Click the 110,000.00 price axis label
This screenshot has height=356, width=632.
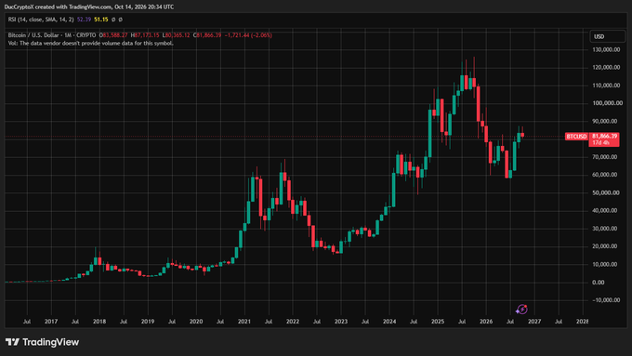606,86
